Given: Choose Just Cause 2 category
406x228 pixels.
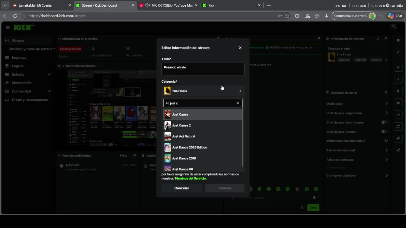Looking at the screenshot, I should click(203, 125).
